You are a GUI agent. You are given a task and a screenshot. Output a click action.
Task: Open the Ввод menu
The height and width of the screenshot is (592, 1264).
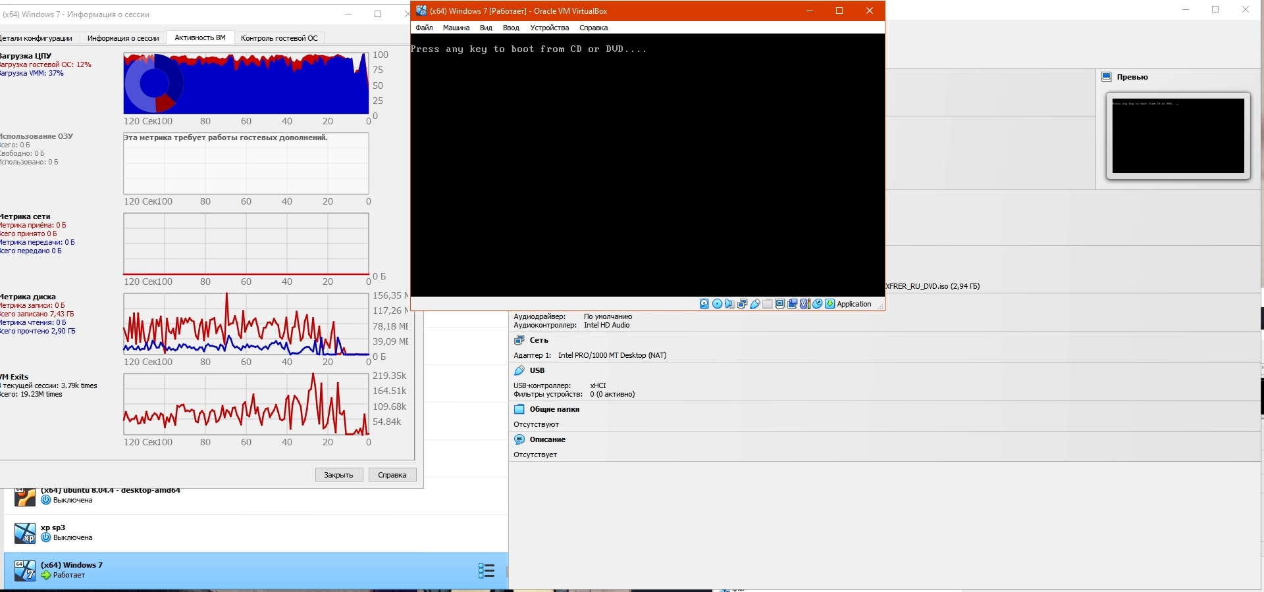coord(511,28)
